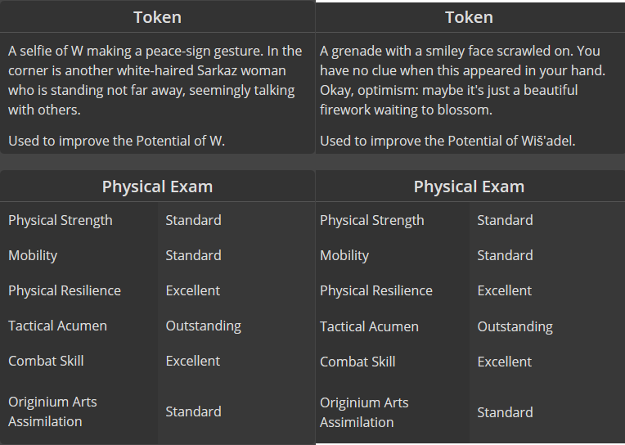Screen dimensions: 625x445
Task: Click left Tactical Acumen Outstanding value
Action: (203, 326)
